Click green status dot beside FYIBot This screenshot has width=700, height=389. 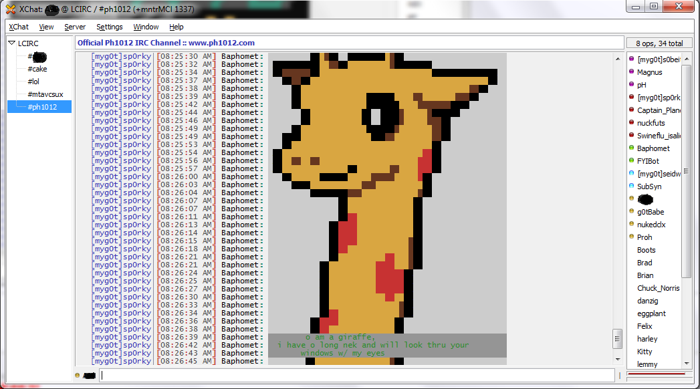631,160
